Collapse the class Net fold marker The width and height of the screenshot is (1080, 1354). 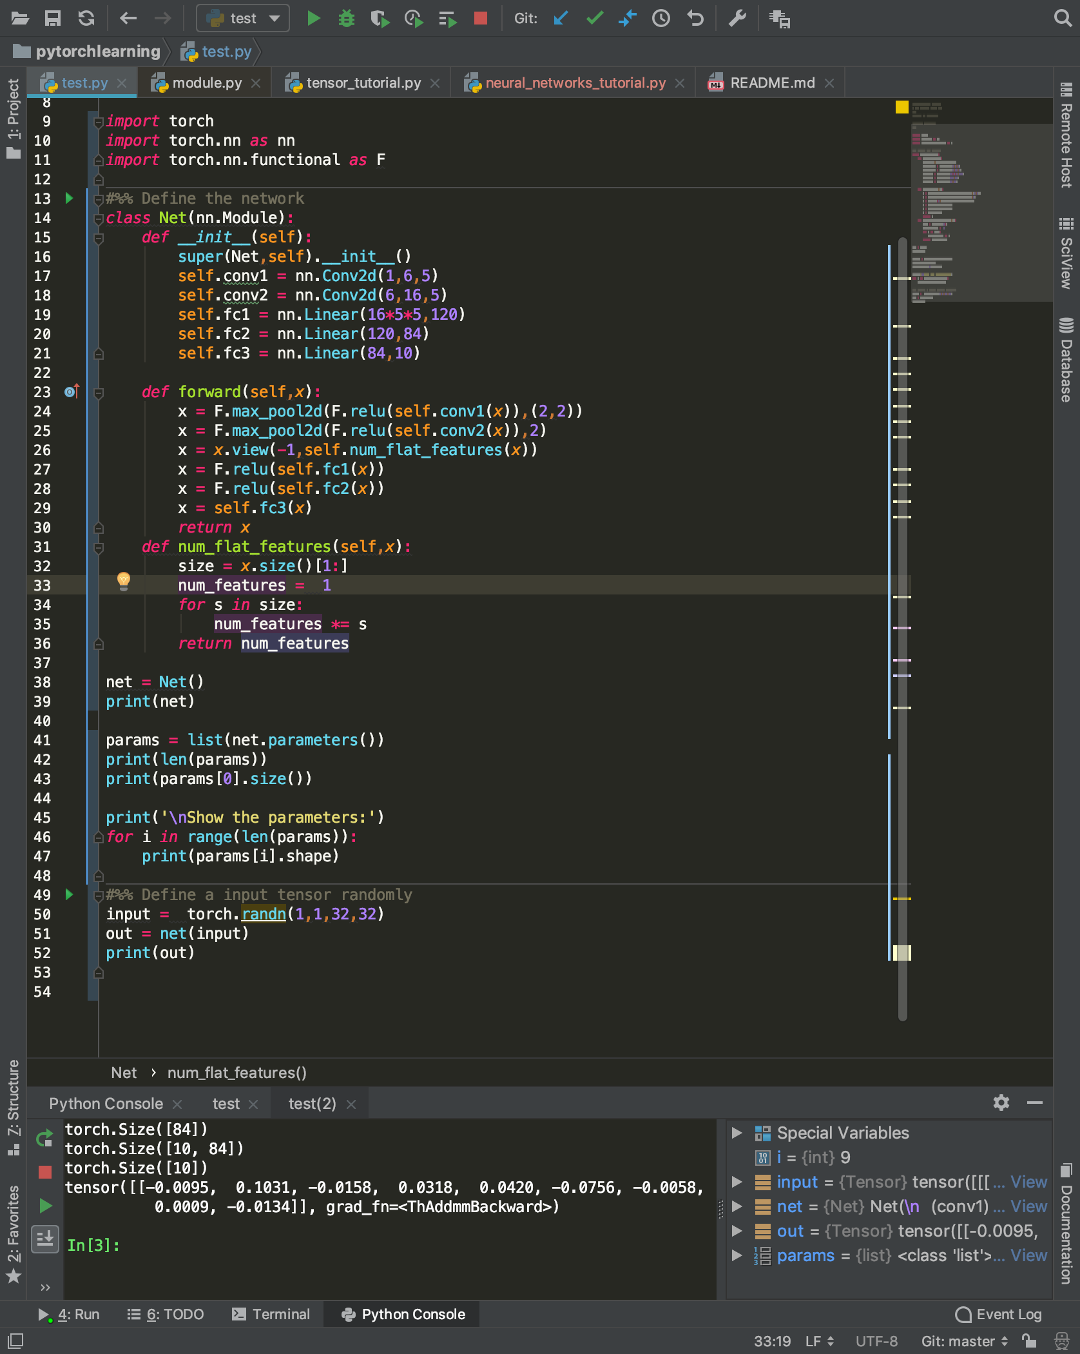pyautogui.click(x=99, y=219)
